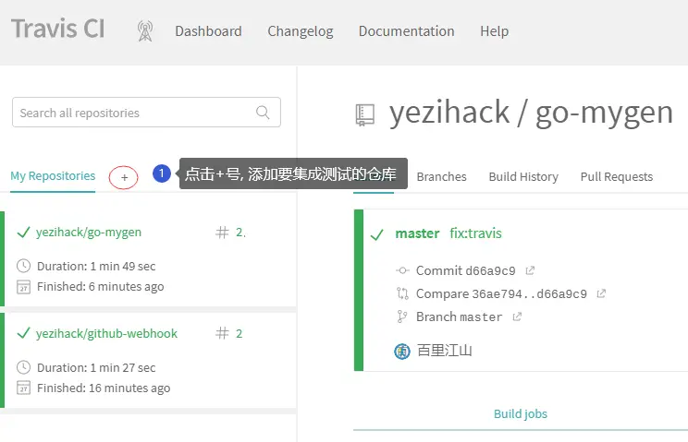Click the text Duration: 1 min 49 sec

coord(96,266)
